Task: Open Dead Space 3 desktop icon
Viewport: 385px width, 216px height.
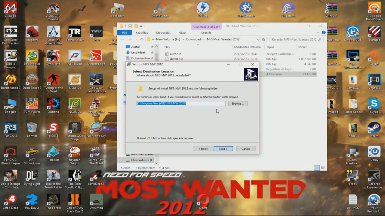Action: [32, 82]
